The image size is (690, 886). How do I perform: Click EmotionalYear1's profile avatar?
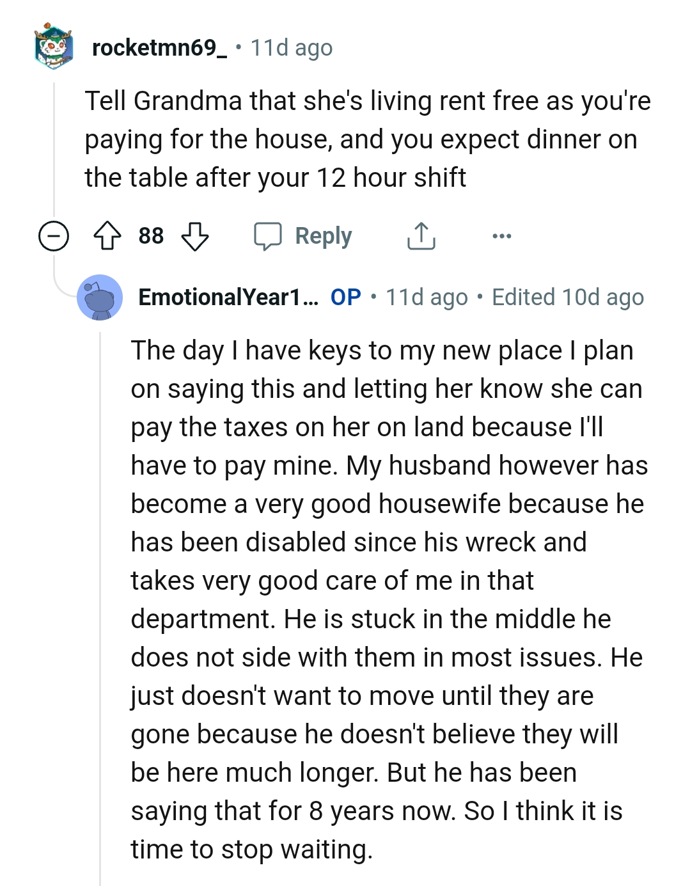click(x=98, y=297)
